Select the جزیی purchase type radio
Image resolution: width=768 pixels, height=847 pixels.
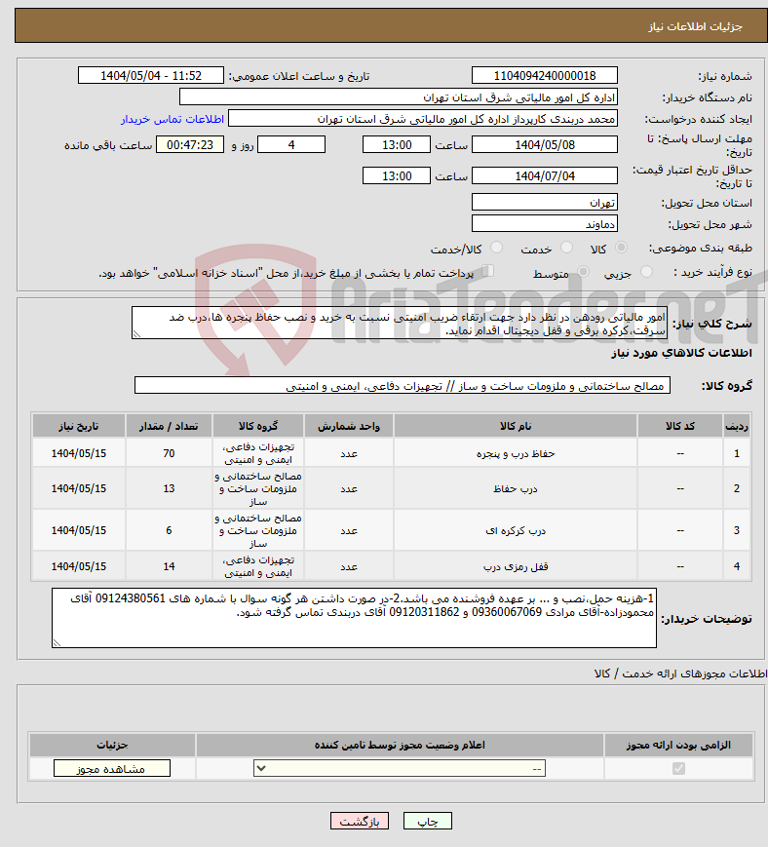(646, 272)
